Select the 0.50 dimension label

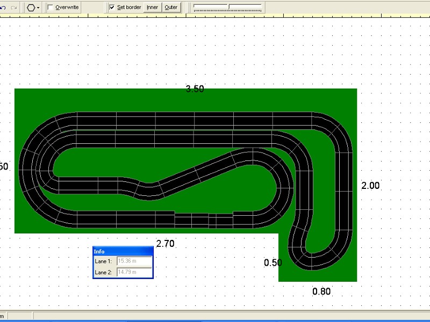coord(273,262)
